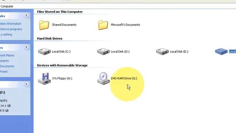Image resolution: width=236 pixels, height=133 pixels.
Task: Open Control Panel sidebar link
Action: pos(4,72)
